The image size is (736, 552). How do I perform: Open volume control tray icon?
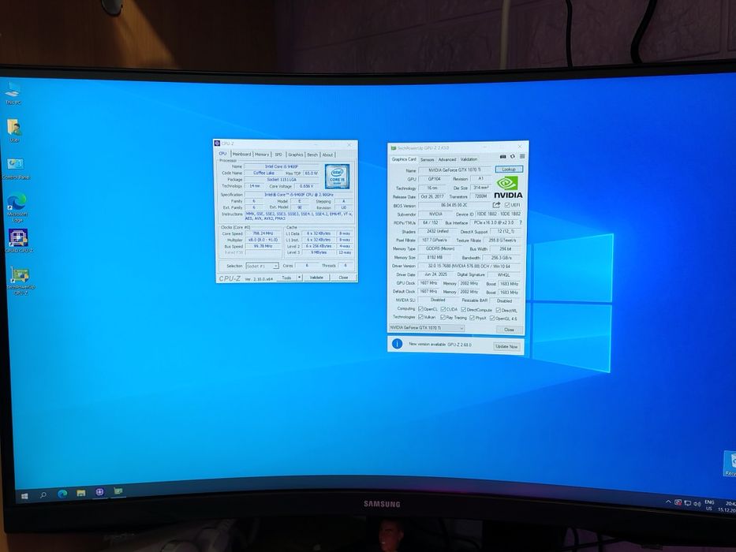tap(697, 504)
